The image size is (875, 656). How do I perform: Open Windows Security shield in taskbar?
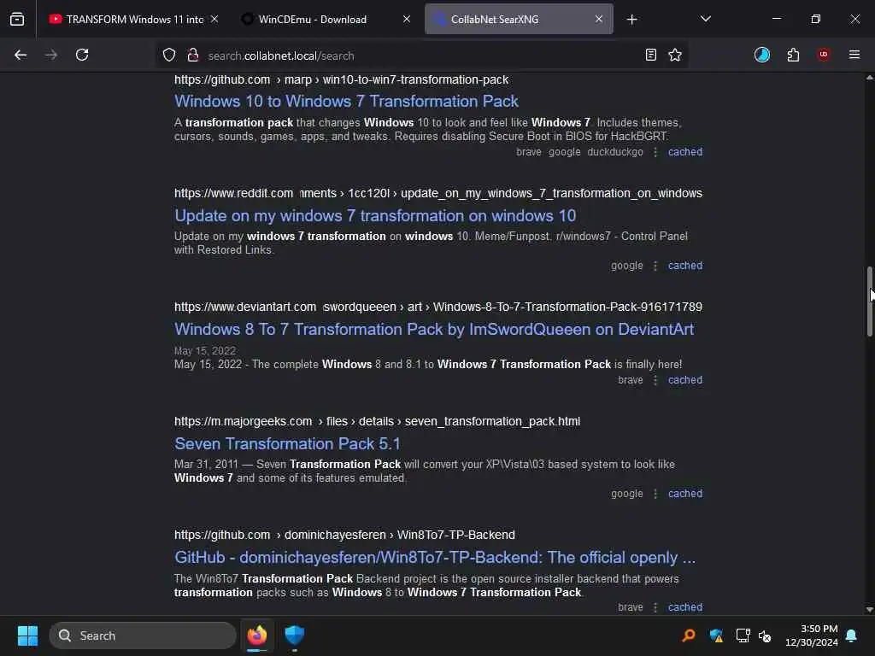tap(295, 635)
